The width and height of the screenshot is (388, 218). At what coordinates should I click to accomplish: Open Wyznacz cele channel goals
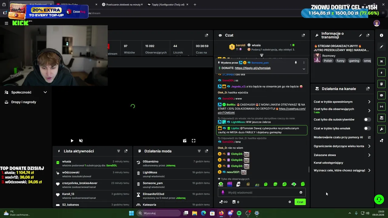[342, 170]
